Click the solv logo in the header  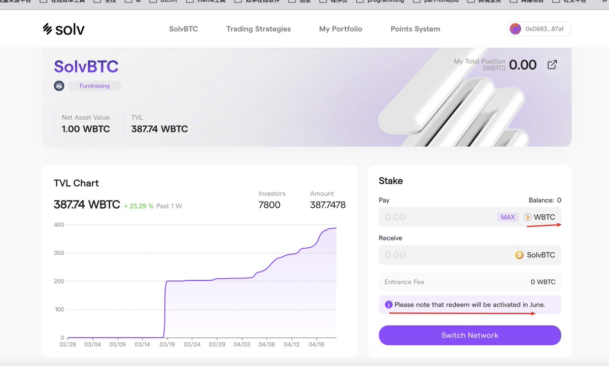63,29
